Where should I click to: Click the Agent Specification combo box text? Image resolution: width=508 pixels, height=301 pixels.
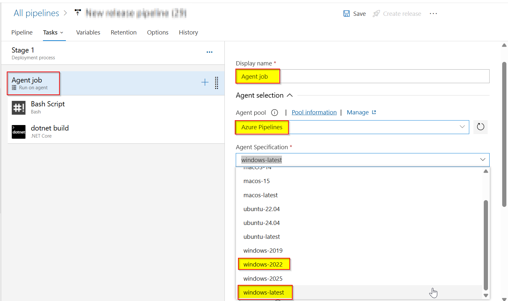pos(262,160)
